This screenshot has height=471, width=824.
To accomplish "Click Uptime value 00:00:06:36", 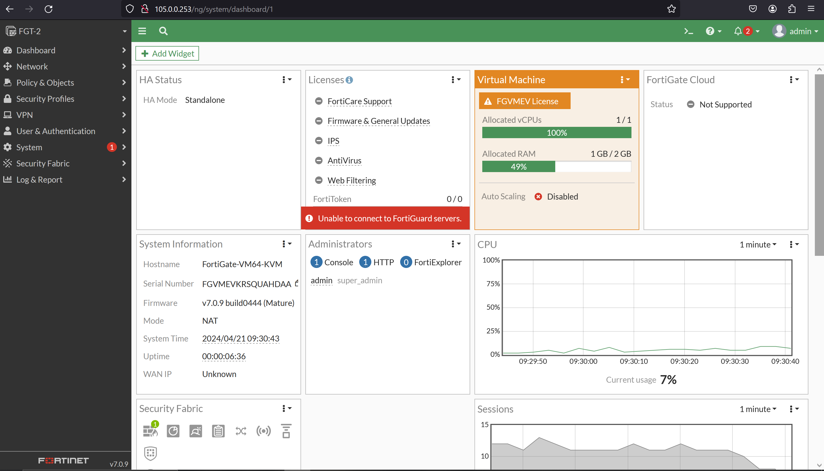I will click(224, 356).
